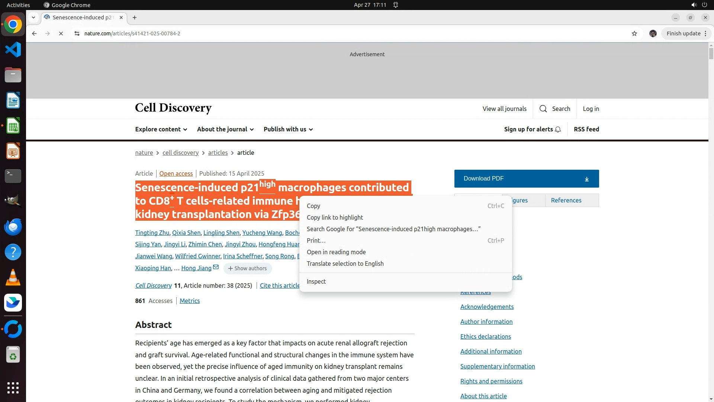Viewport: 714px width, 402px height.
Task: Click the corresponding author envelope icon
Action: 216,267
